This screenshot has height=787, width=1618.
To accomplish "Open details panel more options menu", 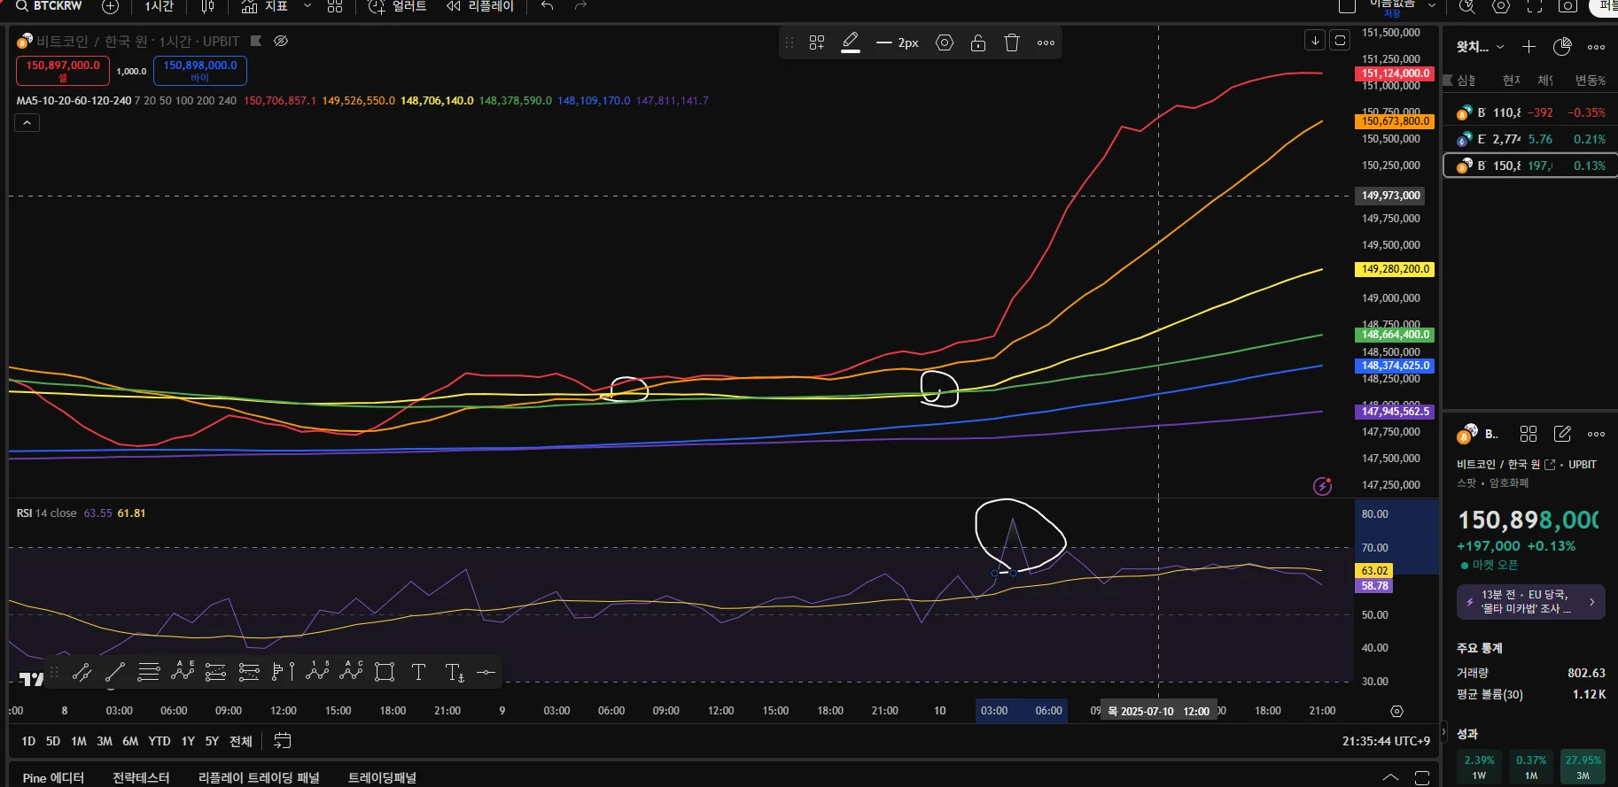I will [x=1597, y=434].
